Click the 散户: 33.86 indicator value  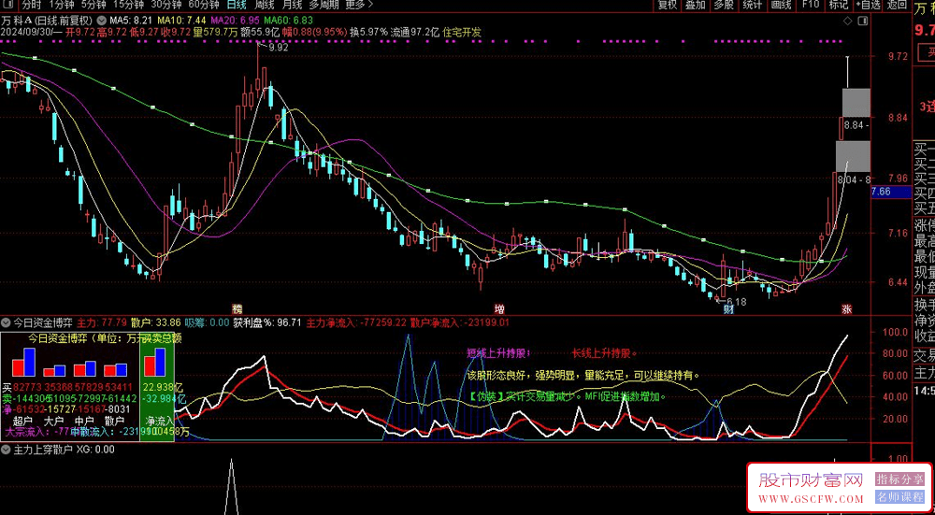tap(155, 322)
